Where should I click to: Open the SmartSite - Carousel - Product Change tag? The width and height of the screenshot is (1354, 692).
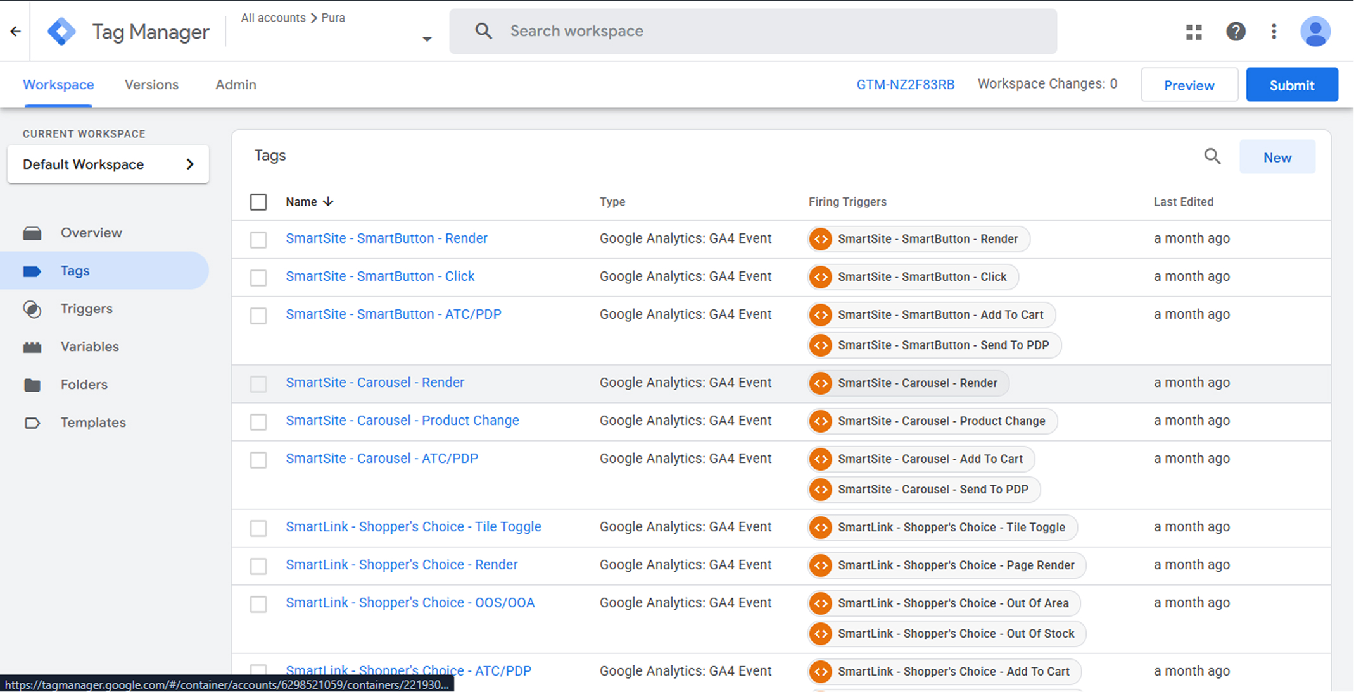(x=402, y=421)
